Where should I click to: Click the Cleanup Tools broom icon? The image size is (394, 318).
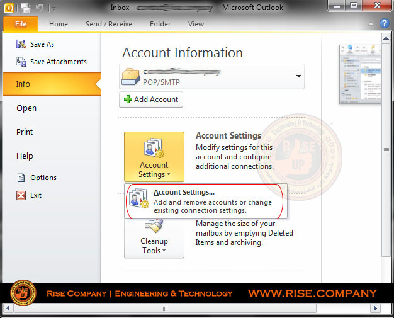[x=154, y=225]
